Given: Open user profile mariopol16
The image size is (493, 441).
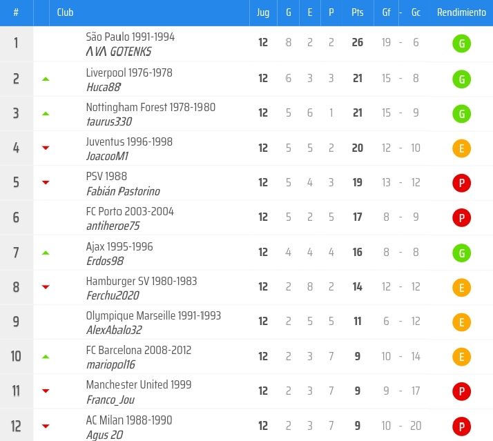Looking at the screenshot, I should tap(110, 364).
